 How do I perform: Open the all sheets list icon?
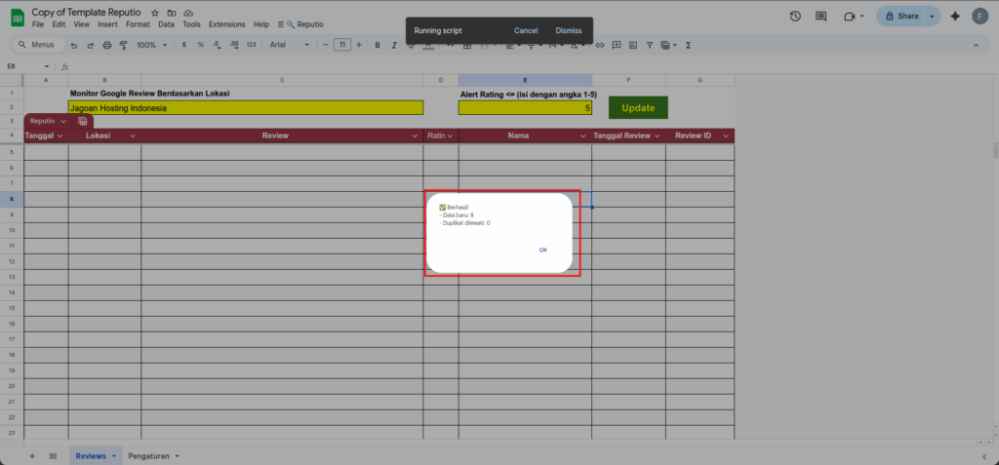(x=53, y=455)
